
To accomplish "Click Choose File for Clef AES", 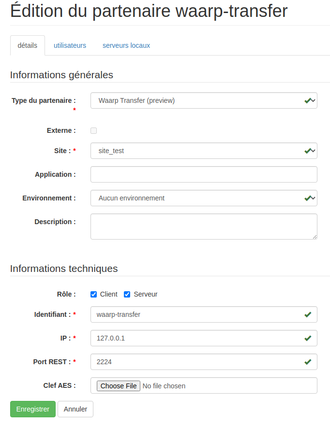I will (119, 386).
